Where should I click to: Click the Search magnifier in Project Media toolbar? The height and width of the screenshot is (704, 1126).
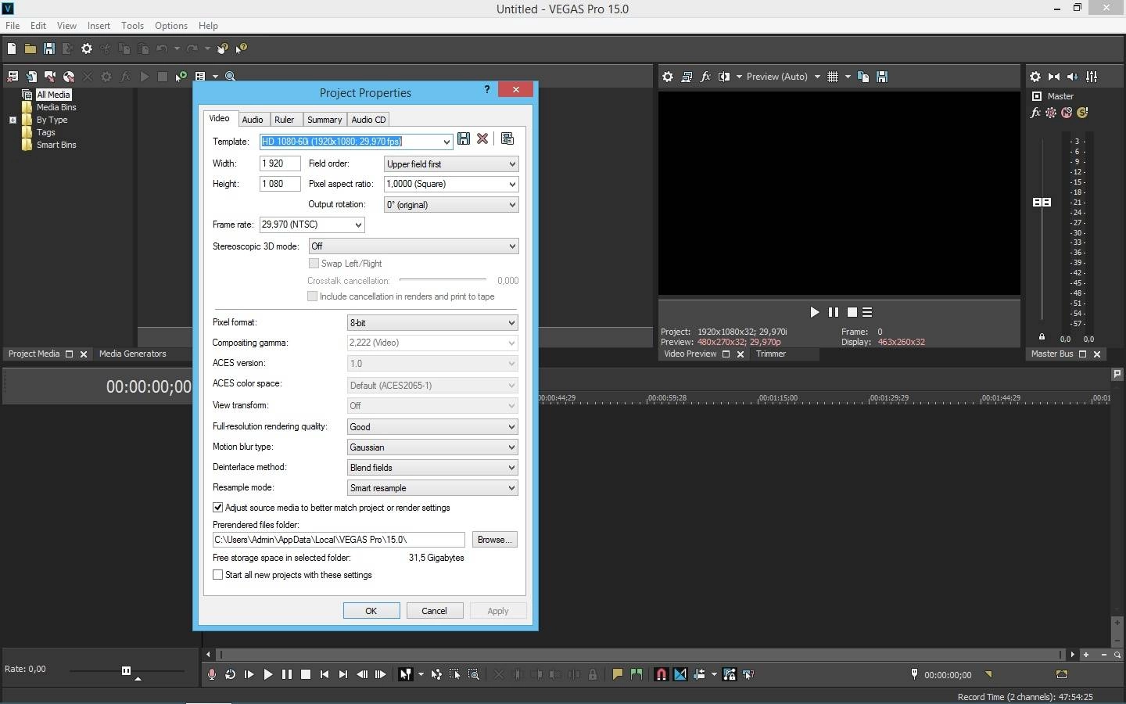click(x=231, y=77)
